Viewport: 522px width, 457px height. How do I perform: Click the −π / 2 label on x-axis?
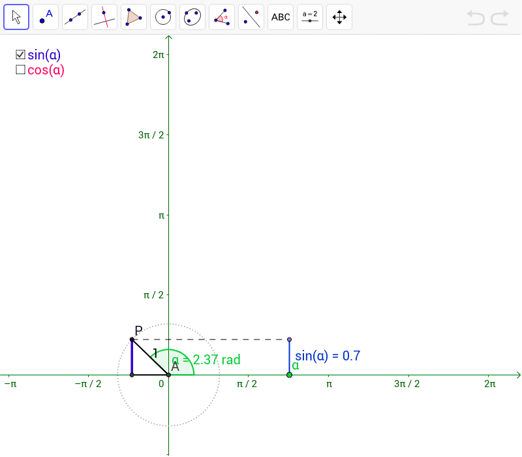point(88,384)
